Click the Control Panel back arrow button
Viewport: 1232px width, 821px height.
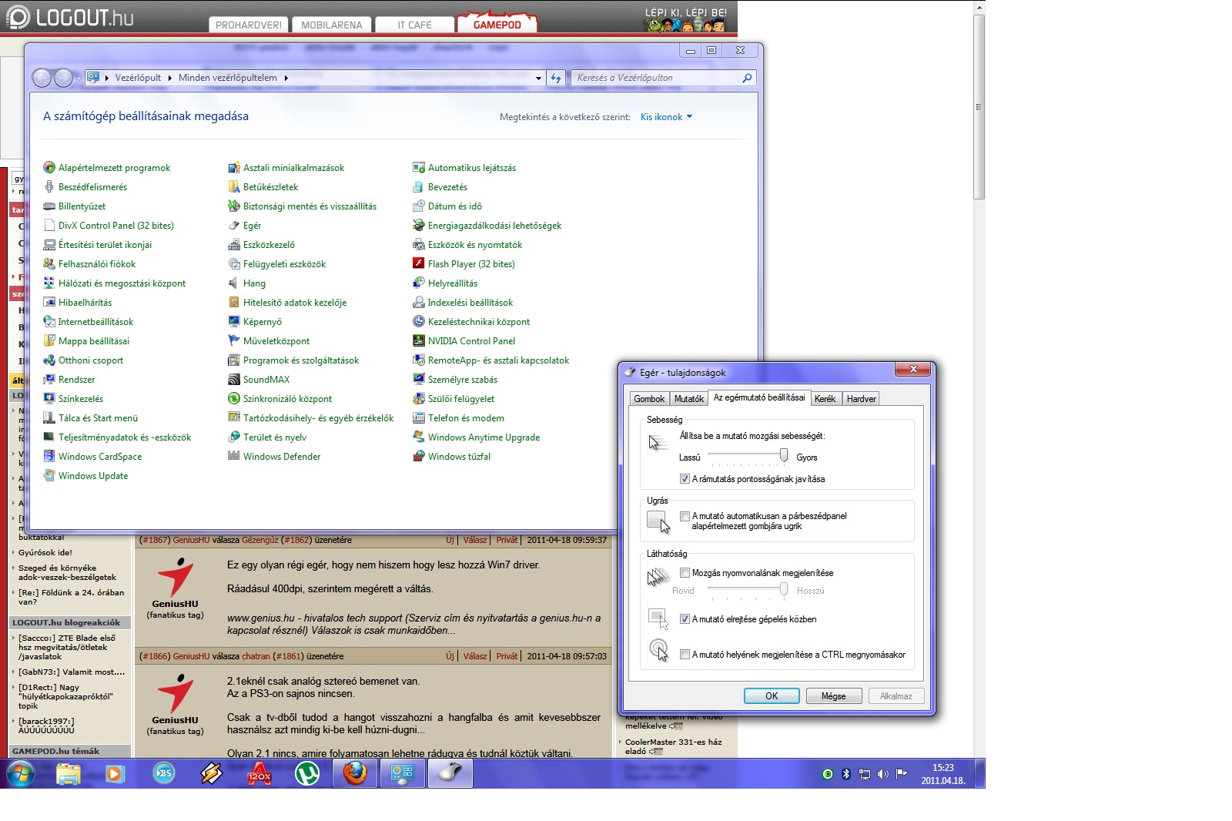click(x=42, y=78)
